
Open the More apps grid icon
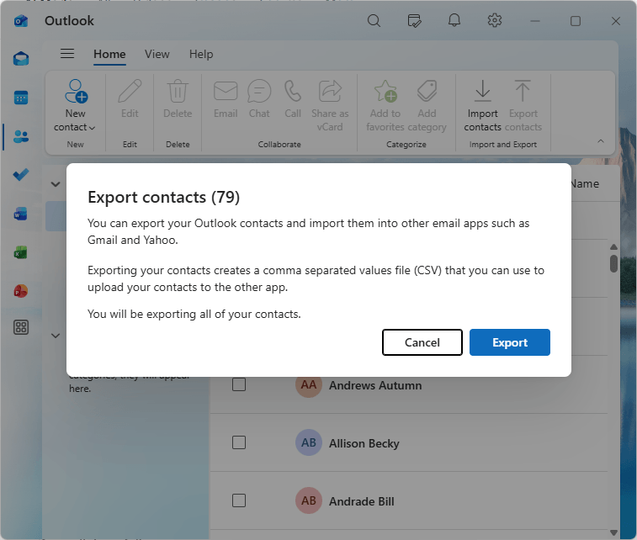[x=21, y=327]
